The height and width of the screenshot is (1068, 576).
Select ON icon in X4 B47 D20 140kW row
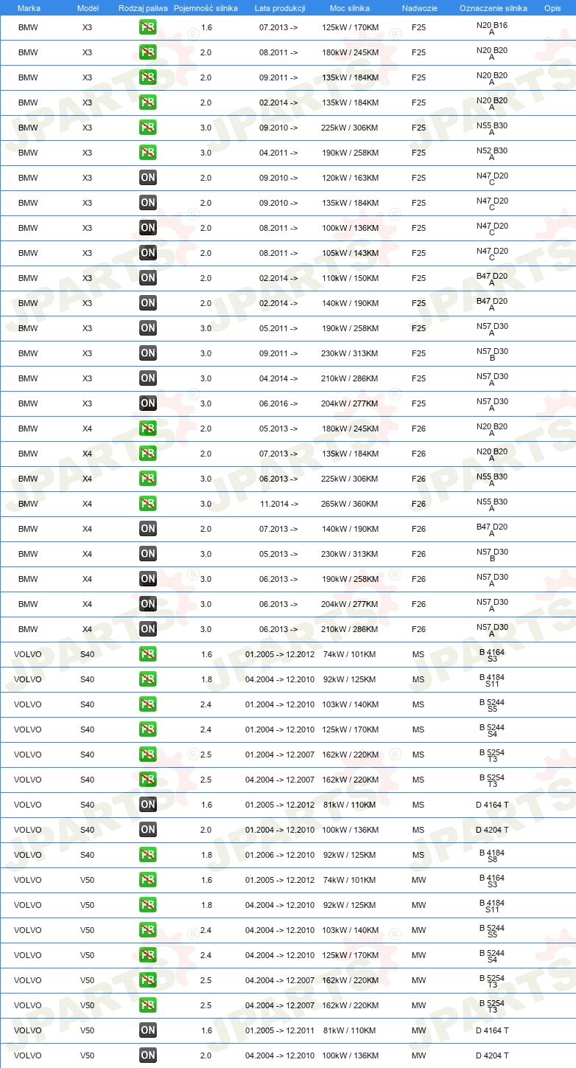pos(148,529)
